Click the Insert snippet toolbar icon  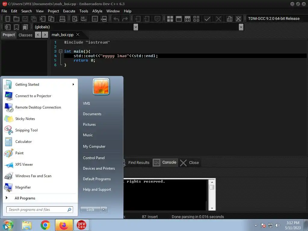tap(8, 27)
